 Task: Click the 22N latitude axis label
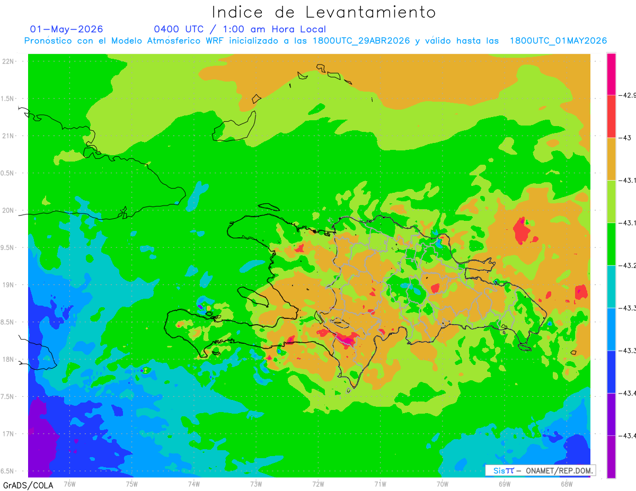click(8, 61)
